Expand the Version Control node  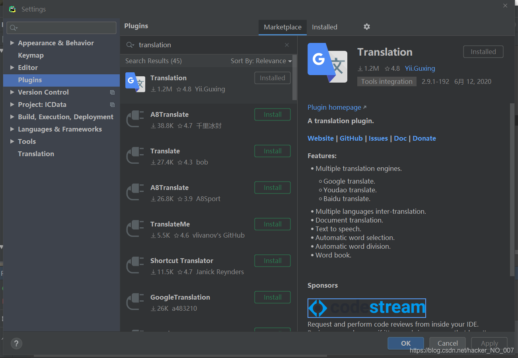12,92
